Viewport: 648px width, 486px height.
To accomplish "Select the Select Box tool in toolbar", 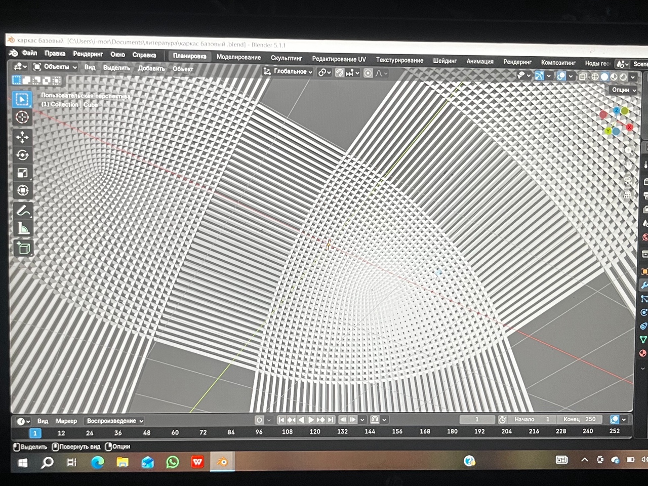I will point(22,99).
